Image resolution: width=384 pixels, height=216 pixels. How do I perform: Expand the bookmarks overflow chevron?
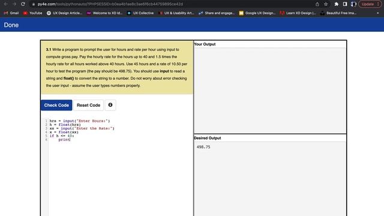(x=377, y=13)
